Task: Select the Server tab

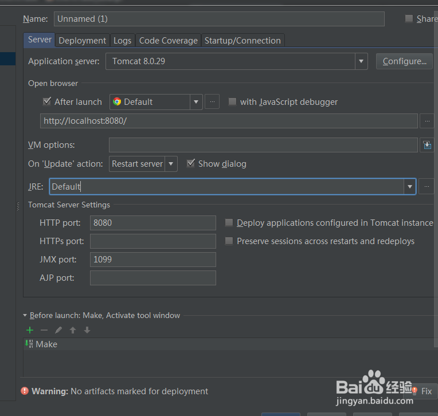Action: 40,40
